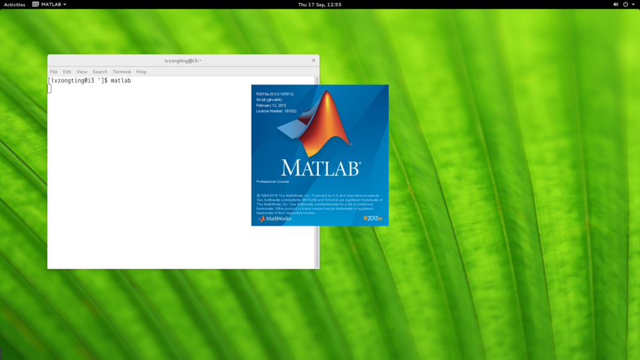
Task: Open the MATLAB application menu in top bar
Action: (x=49, y=4)
